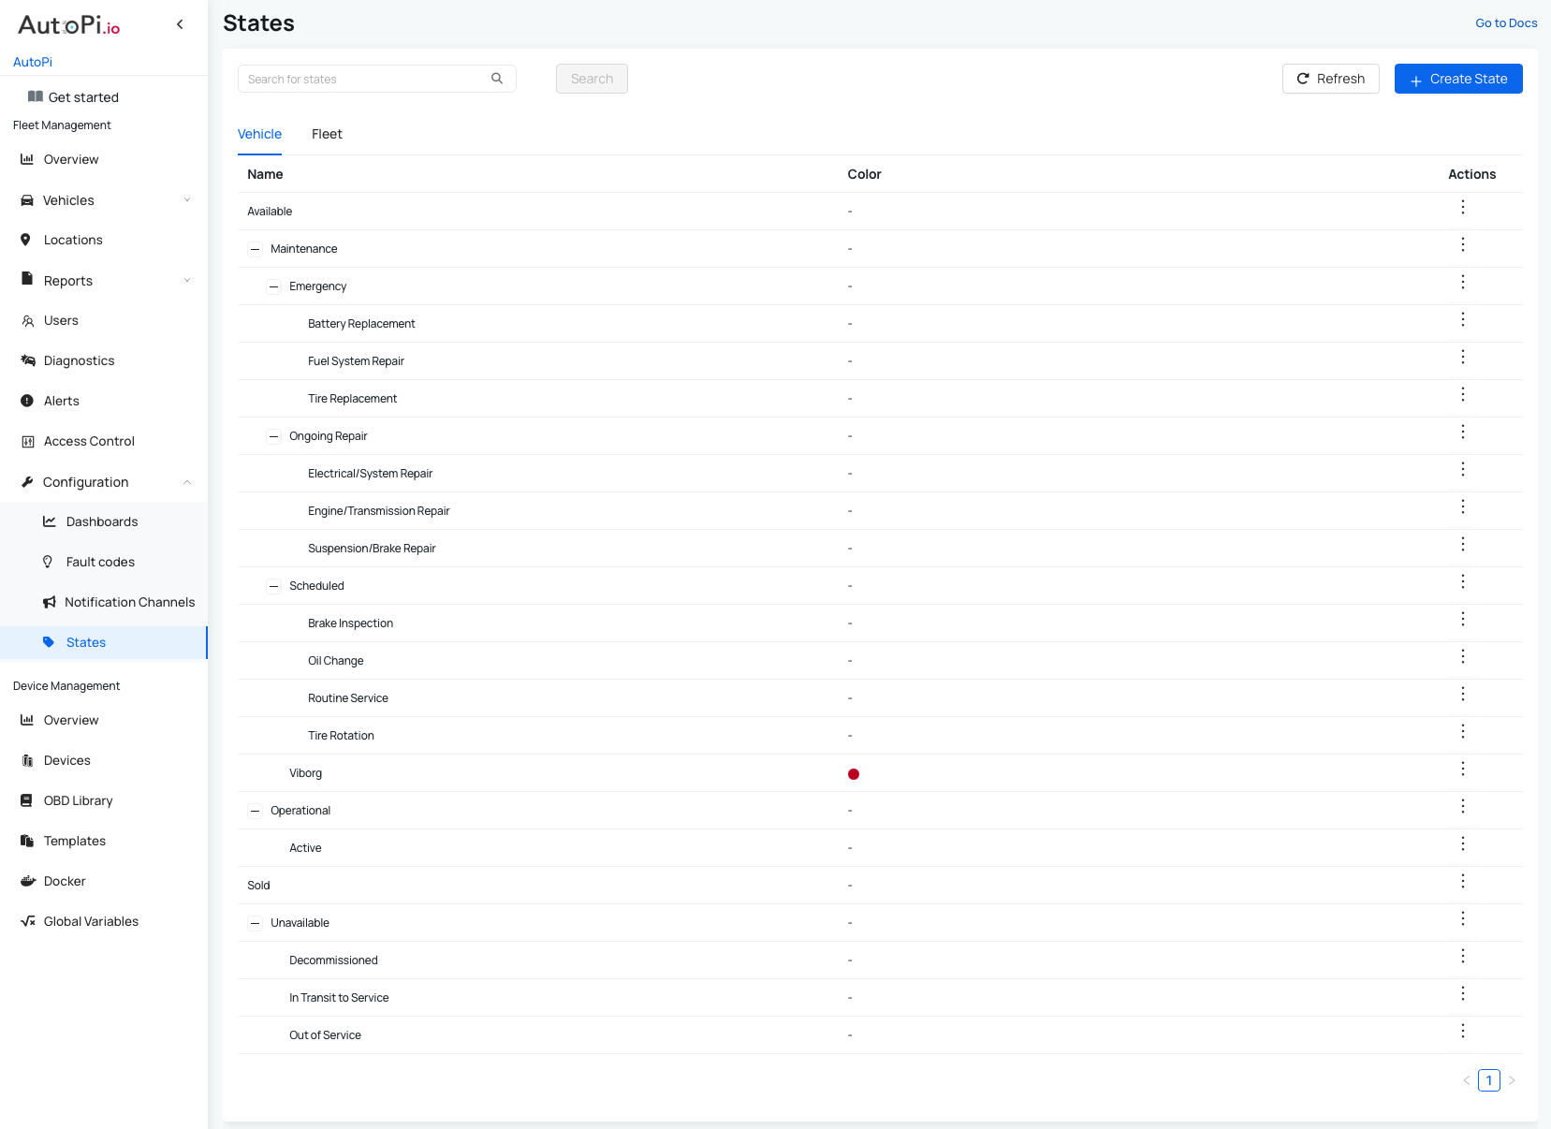This screenshot has width=1551, height=1129.
Task: Open actions menu for In Transit to Service
Action: (1463, 993)
